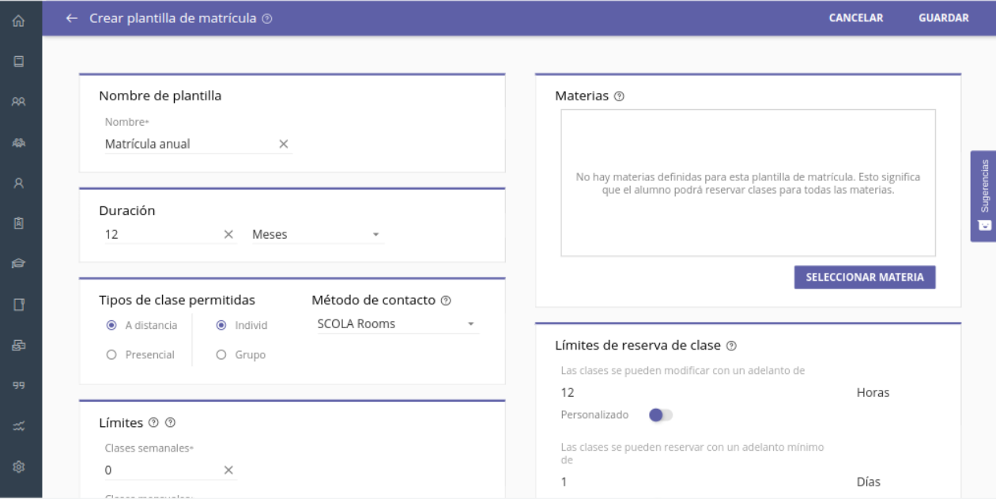Click the help icon next to Materias

tap(619, 96)
